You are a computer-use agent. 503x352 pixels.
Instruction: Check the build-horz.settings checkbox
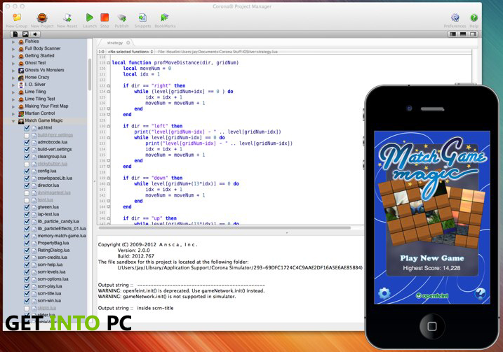27,135
